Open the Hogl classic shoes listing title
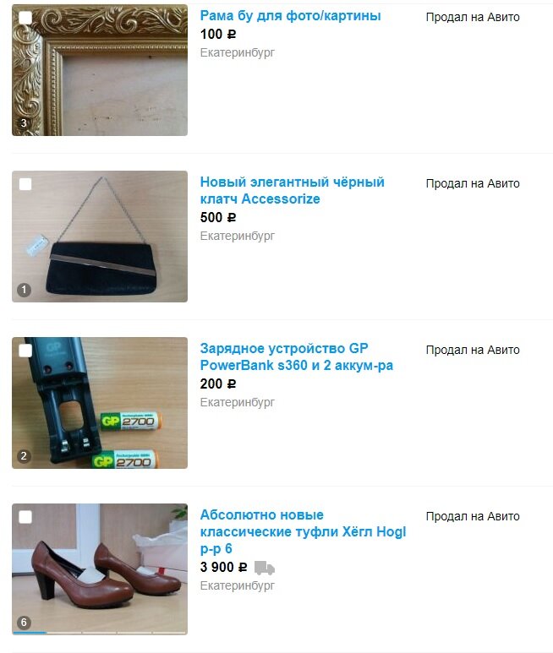 303,532
